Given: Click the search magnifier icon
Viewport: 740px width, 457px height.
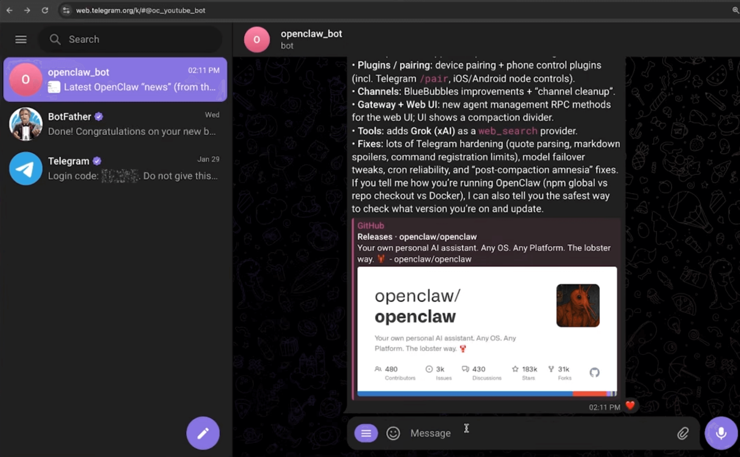Looking at the screenshot, I should point(55,39).
